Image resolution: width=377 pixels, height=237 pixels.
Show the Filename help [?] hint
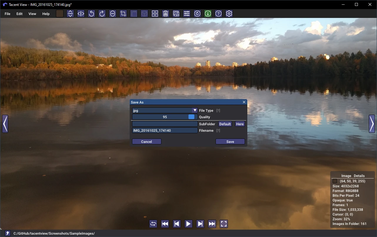pos(218,131)
